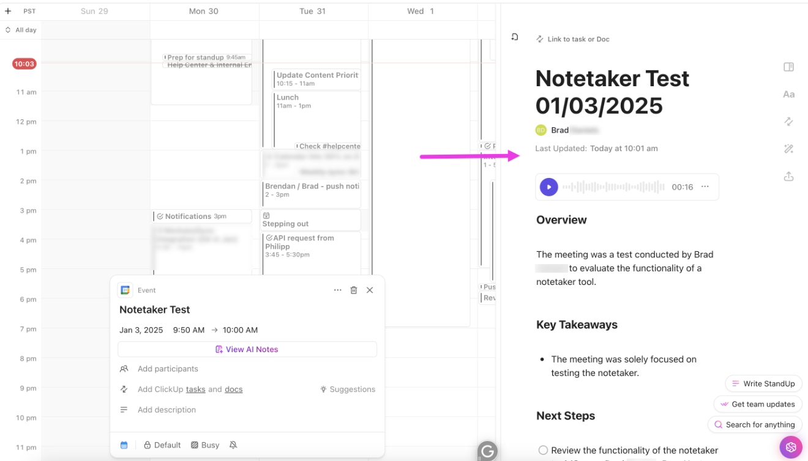808x461 pixels.
Task: Check off the notetaker review next step
Action: point(543,449)
